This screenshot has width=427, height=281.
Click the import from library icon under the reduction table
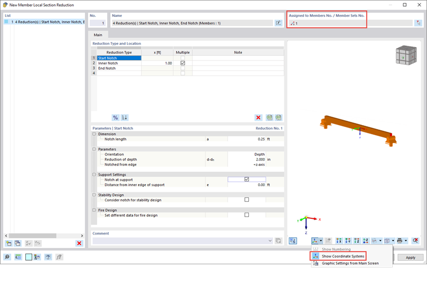point(269,118)
